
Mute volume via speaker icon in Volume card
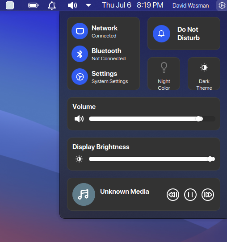(79, 119)
